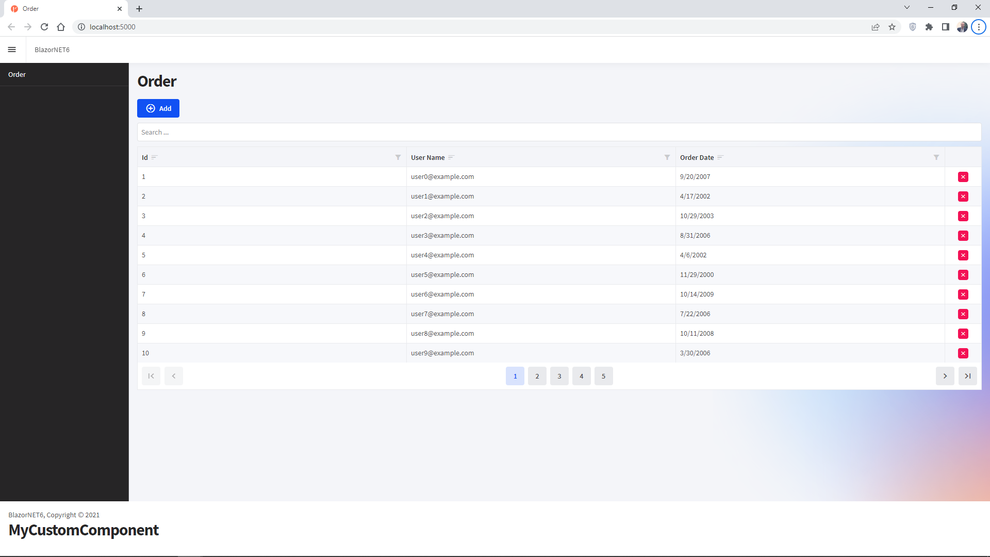Click the user7@example.com cell

coord(541,314)
